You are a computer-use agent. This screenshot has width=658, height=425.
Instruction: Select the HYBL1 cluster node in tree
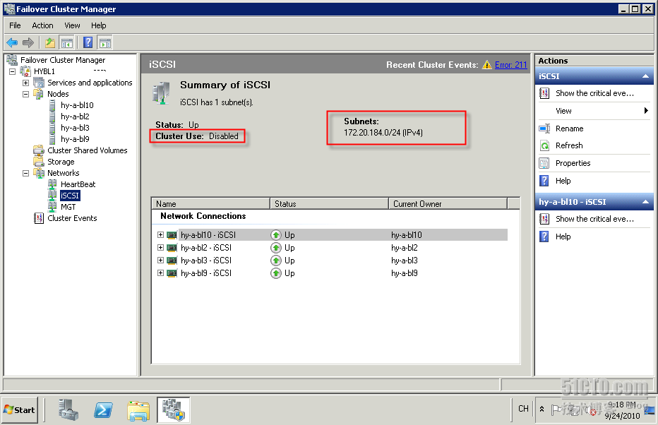[x=44, y=71]
